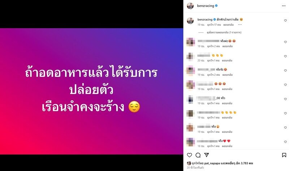Reply to benzracing's caption comment
The height and width of the screenshot is (171, 289).
tap(228, 25)
